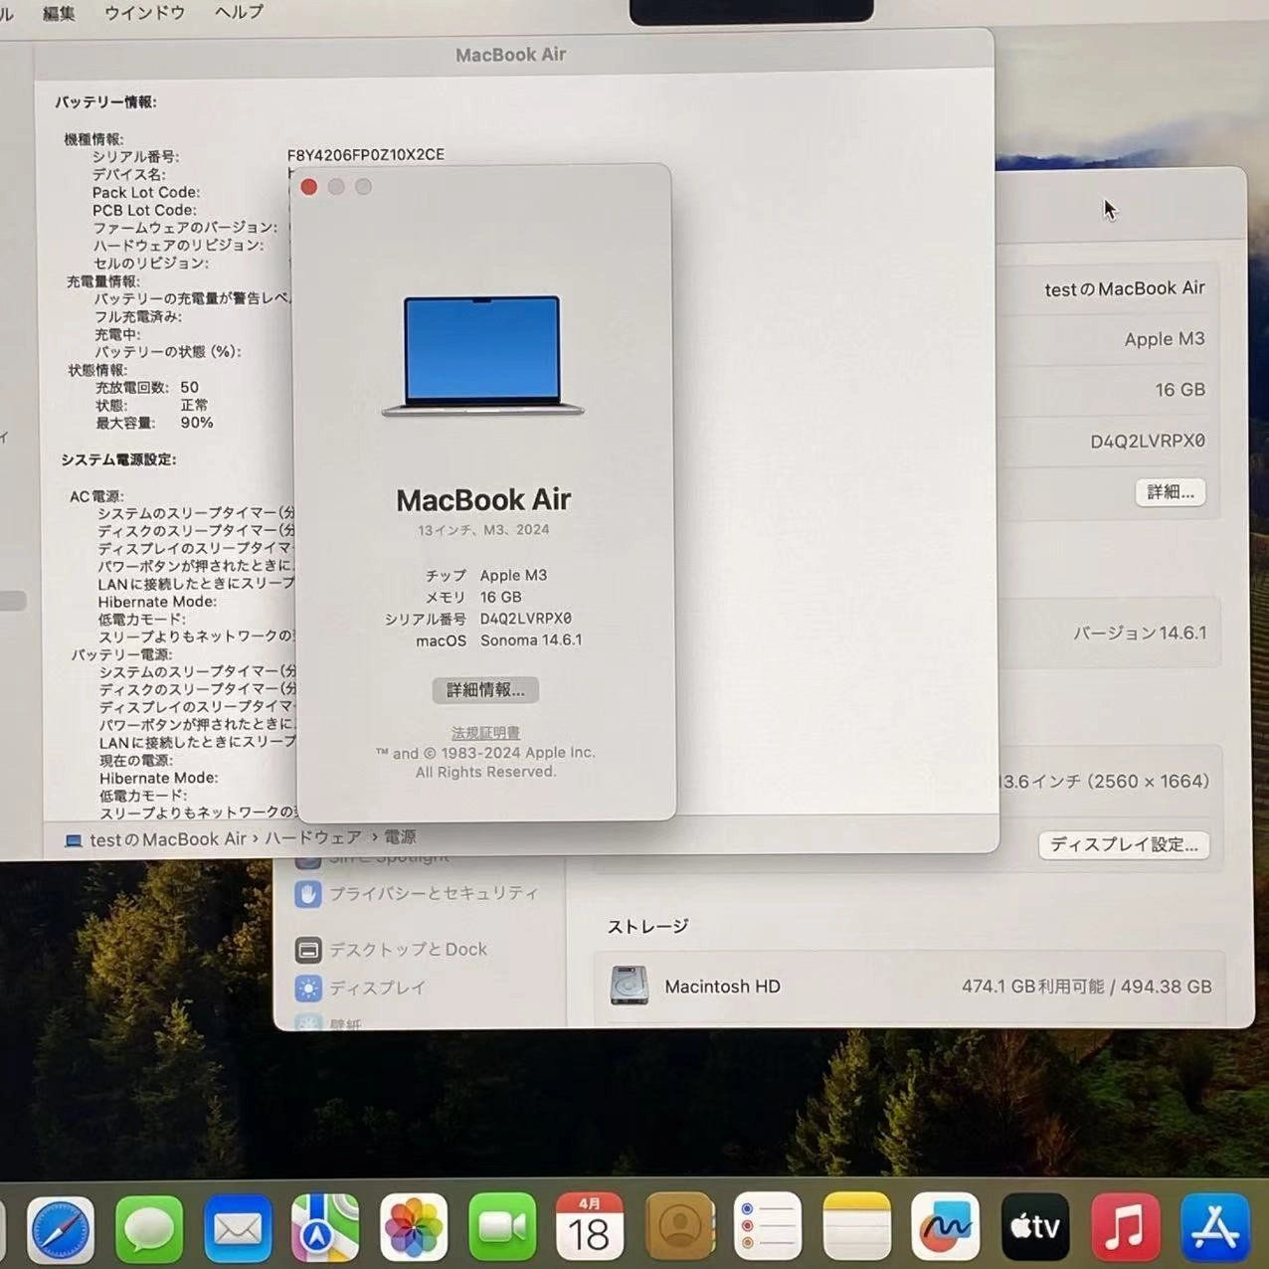1269x1269 pixels.
Task: Open Maps from the Dock
Action: [x=325, y=1229]
